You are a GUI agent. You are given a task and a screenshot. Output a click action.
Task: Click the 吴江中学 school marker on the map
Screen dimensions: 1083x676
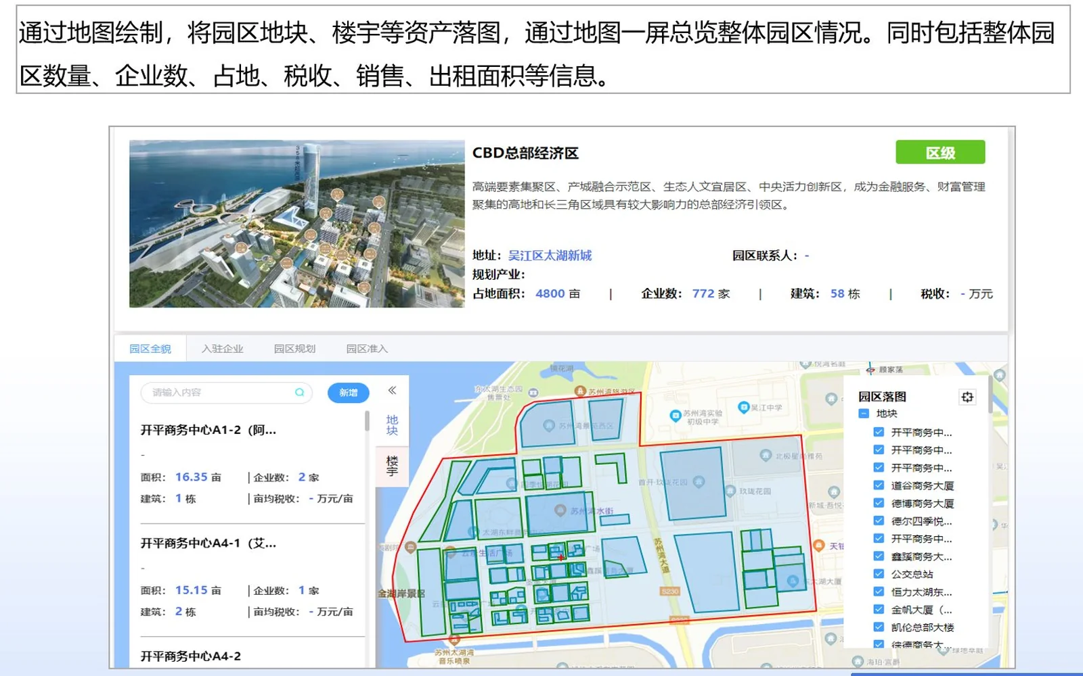[743, 408]
